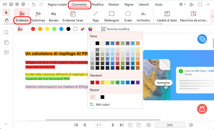Undo the last action
214x129 pixels.
pos(33,5)
